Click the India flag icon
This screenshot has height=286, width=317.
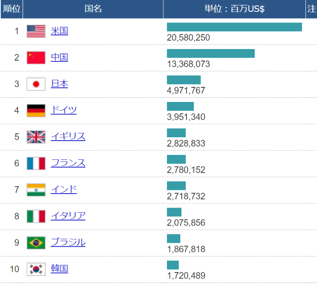tap(36, 190)
